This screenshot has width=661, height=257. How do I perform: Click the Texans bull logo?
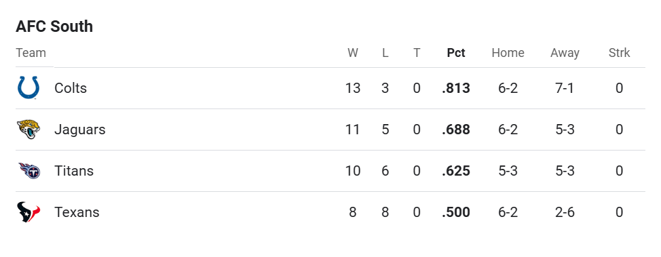(x=29, y=212)
